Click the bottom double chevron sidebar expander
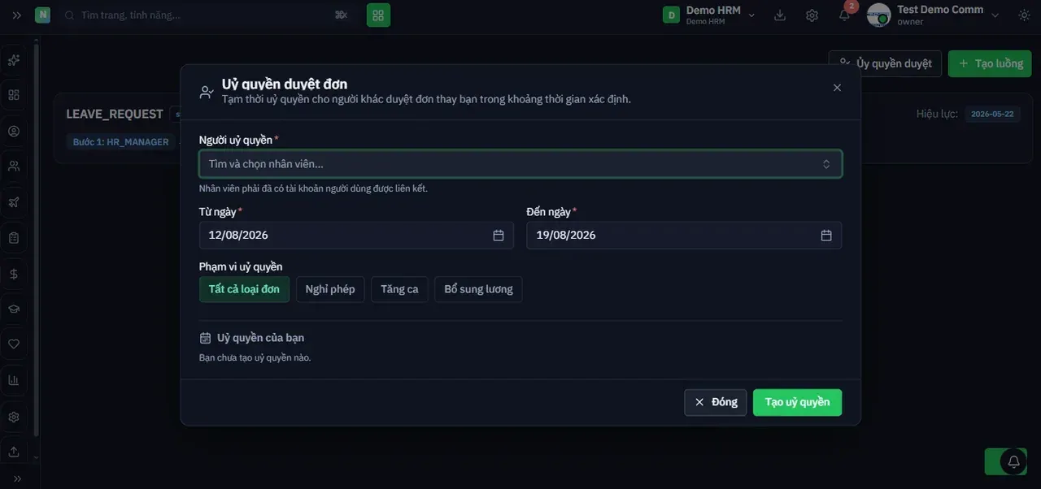This screenshot has width=1041, height=489. tap(17, 478)
